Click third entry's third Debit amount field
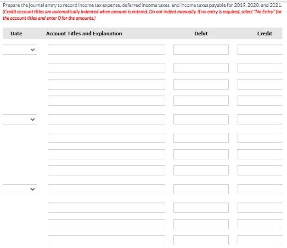Viewport: 287px width, 248px height. 201,224
